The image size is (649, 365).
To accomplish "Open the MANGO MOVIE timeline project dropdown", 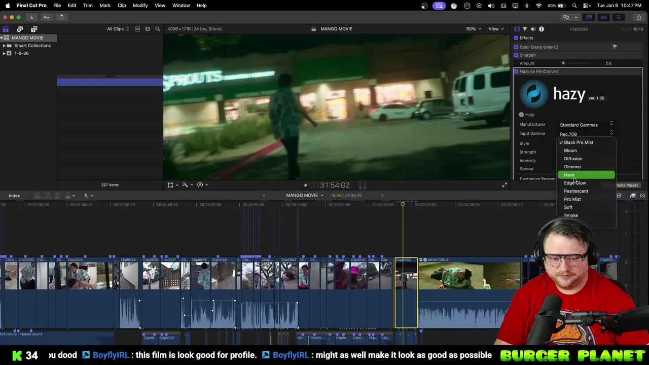I will [x=305, y=196].
